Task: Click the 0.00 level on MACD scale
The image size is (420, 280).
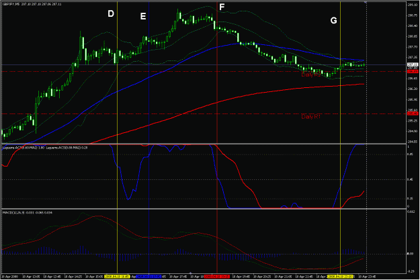Action: pyautogui.click(x=410, y=254)
